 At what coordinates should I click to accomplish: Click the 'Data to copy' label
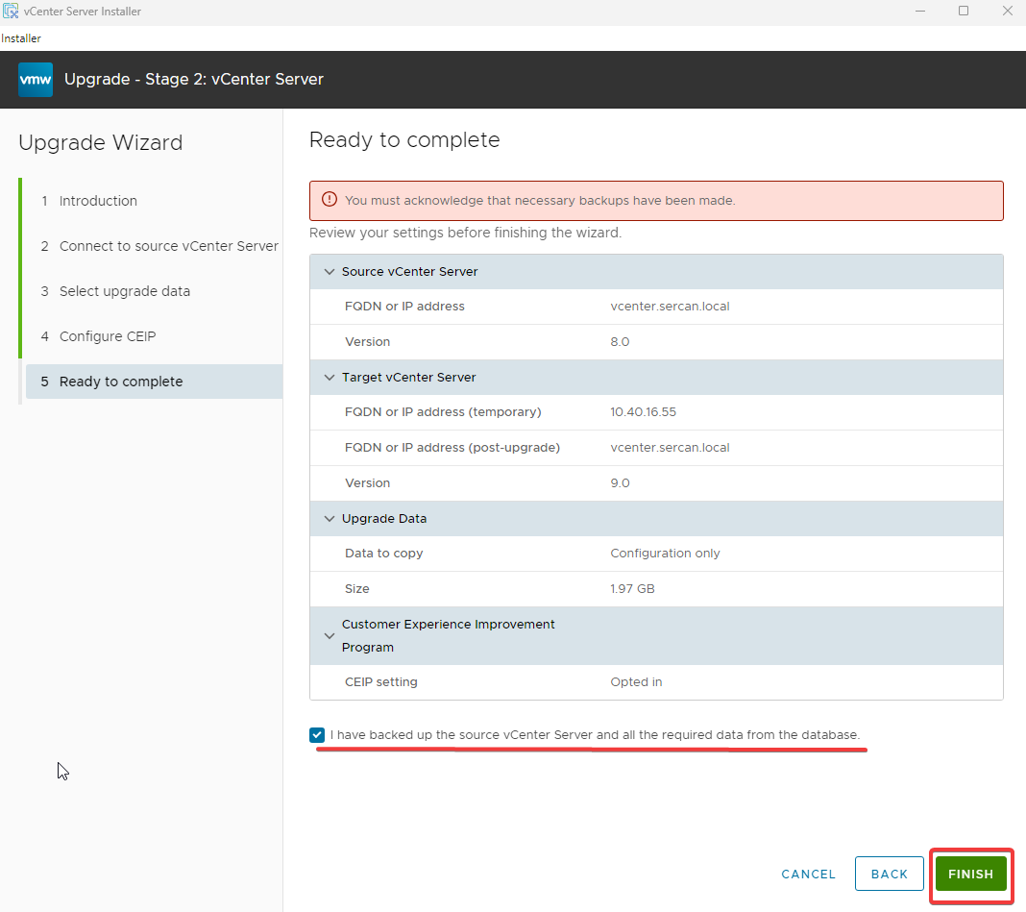(383, 554)
